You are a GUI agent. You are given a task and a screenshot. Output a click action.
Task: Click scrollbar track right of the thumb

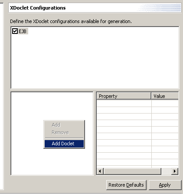click(167, 171)
